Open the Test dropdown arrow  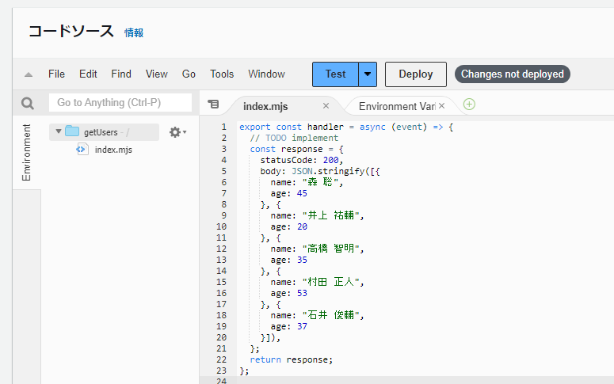368,74
